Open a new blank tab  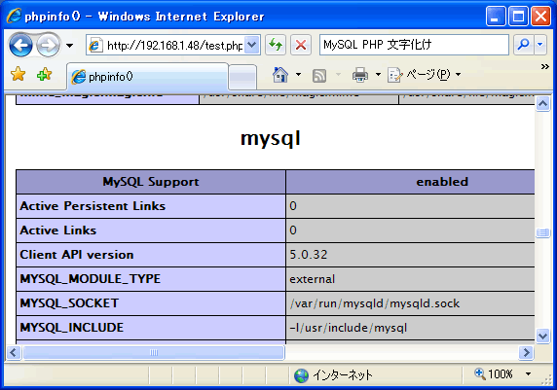pos(242,77)
